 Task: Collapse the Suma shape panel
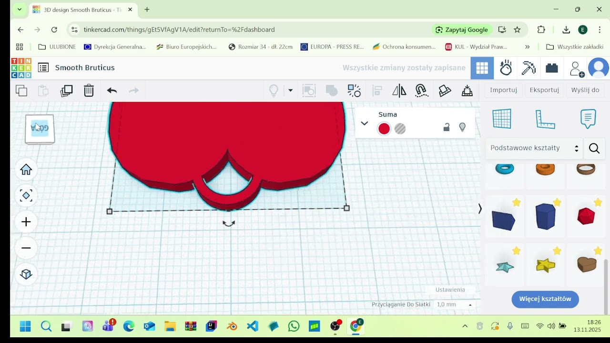coord(365,123)
